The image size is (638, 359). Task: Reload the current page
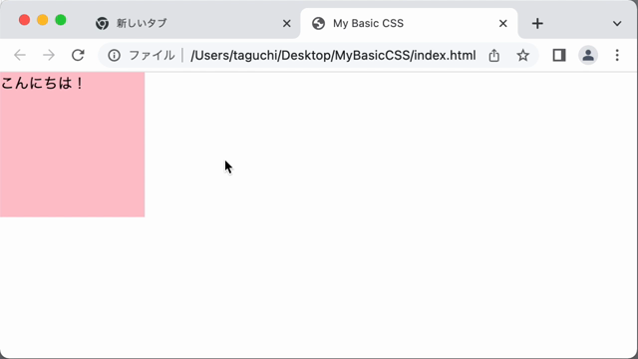78,55
